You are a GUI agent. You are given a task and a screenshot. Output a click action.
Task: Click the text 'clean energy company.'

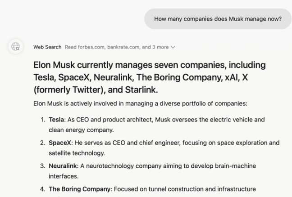pos(81,130)
